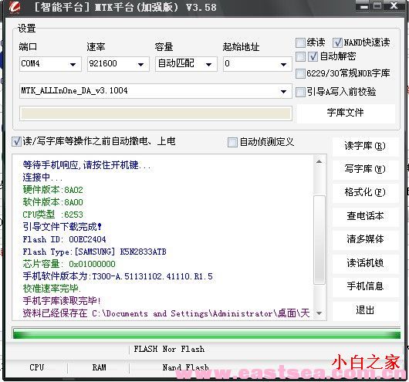Image resolution: width=409 pixels, height=382 pixels.
Task: Click the log scrollbar down arrow
Action: pyautogui.click(x=319, y=313)
